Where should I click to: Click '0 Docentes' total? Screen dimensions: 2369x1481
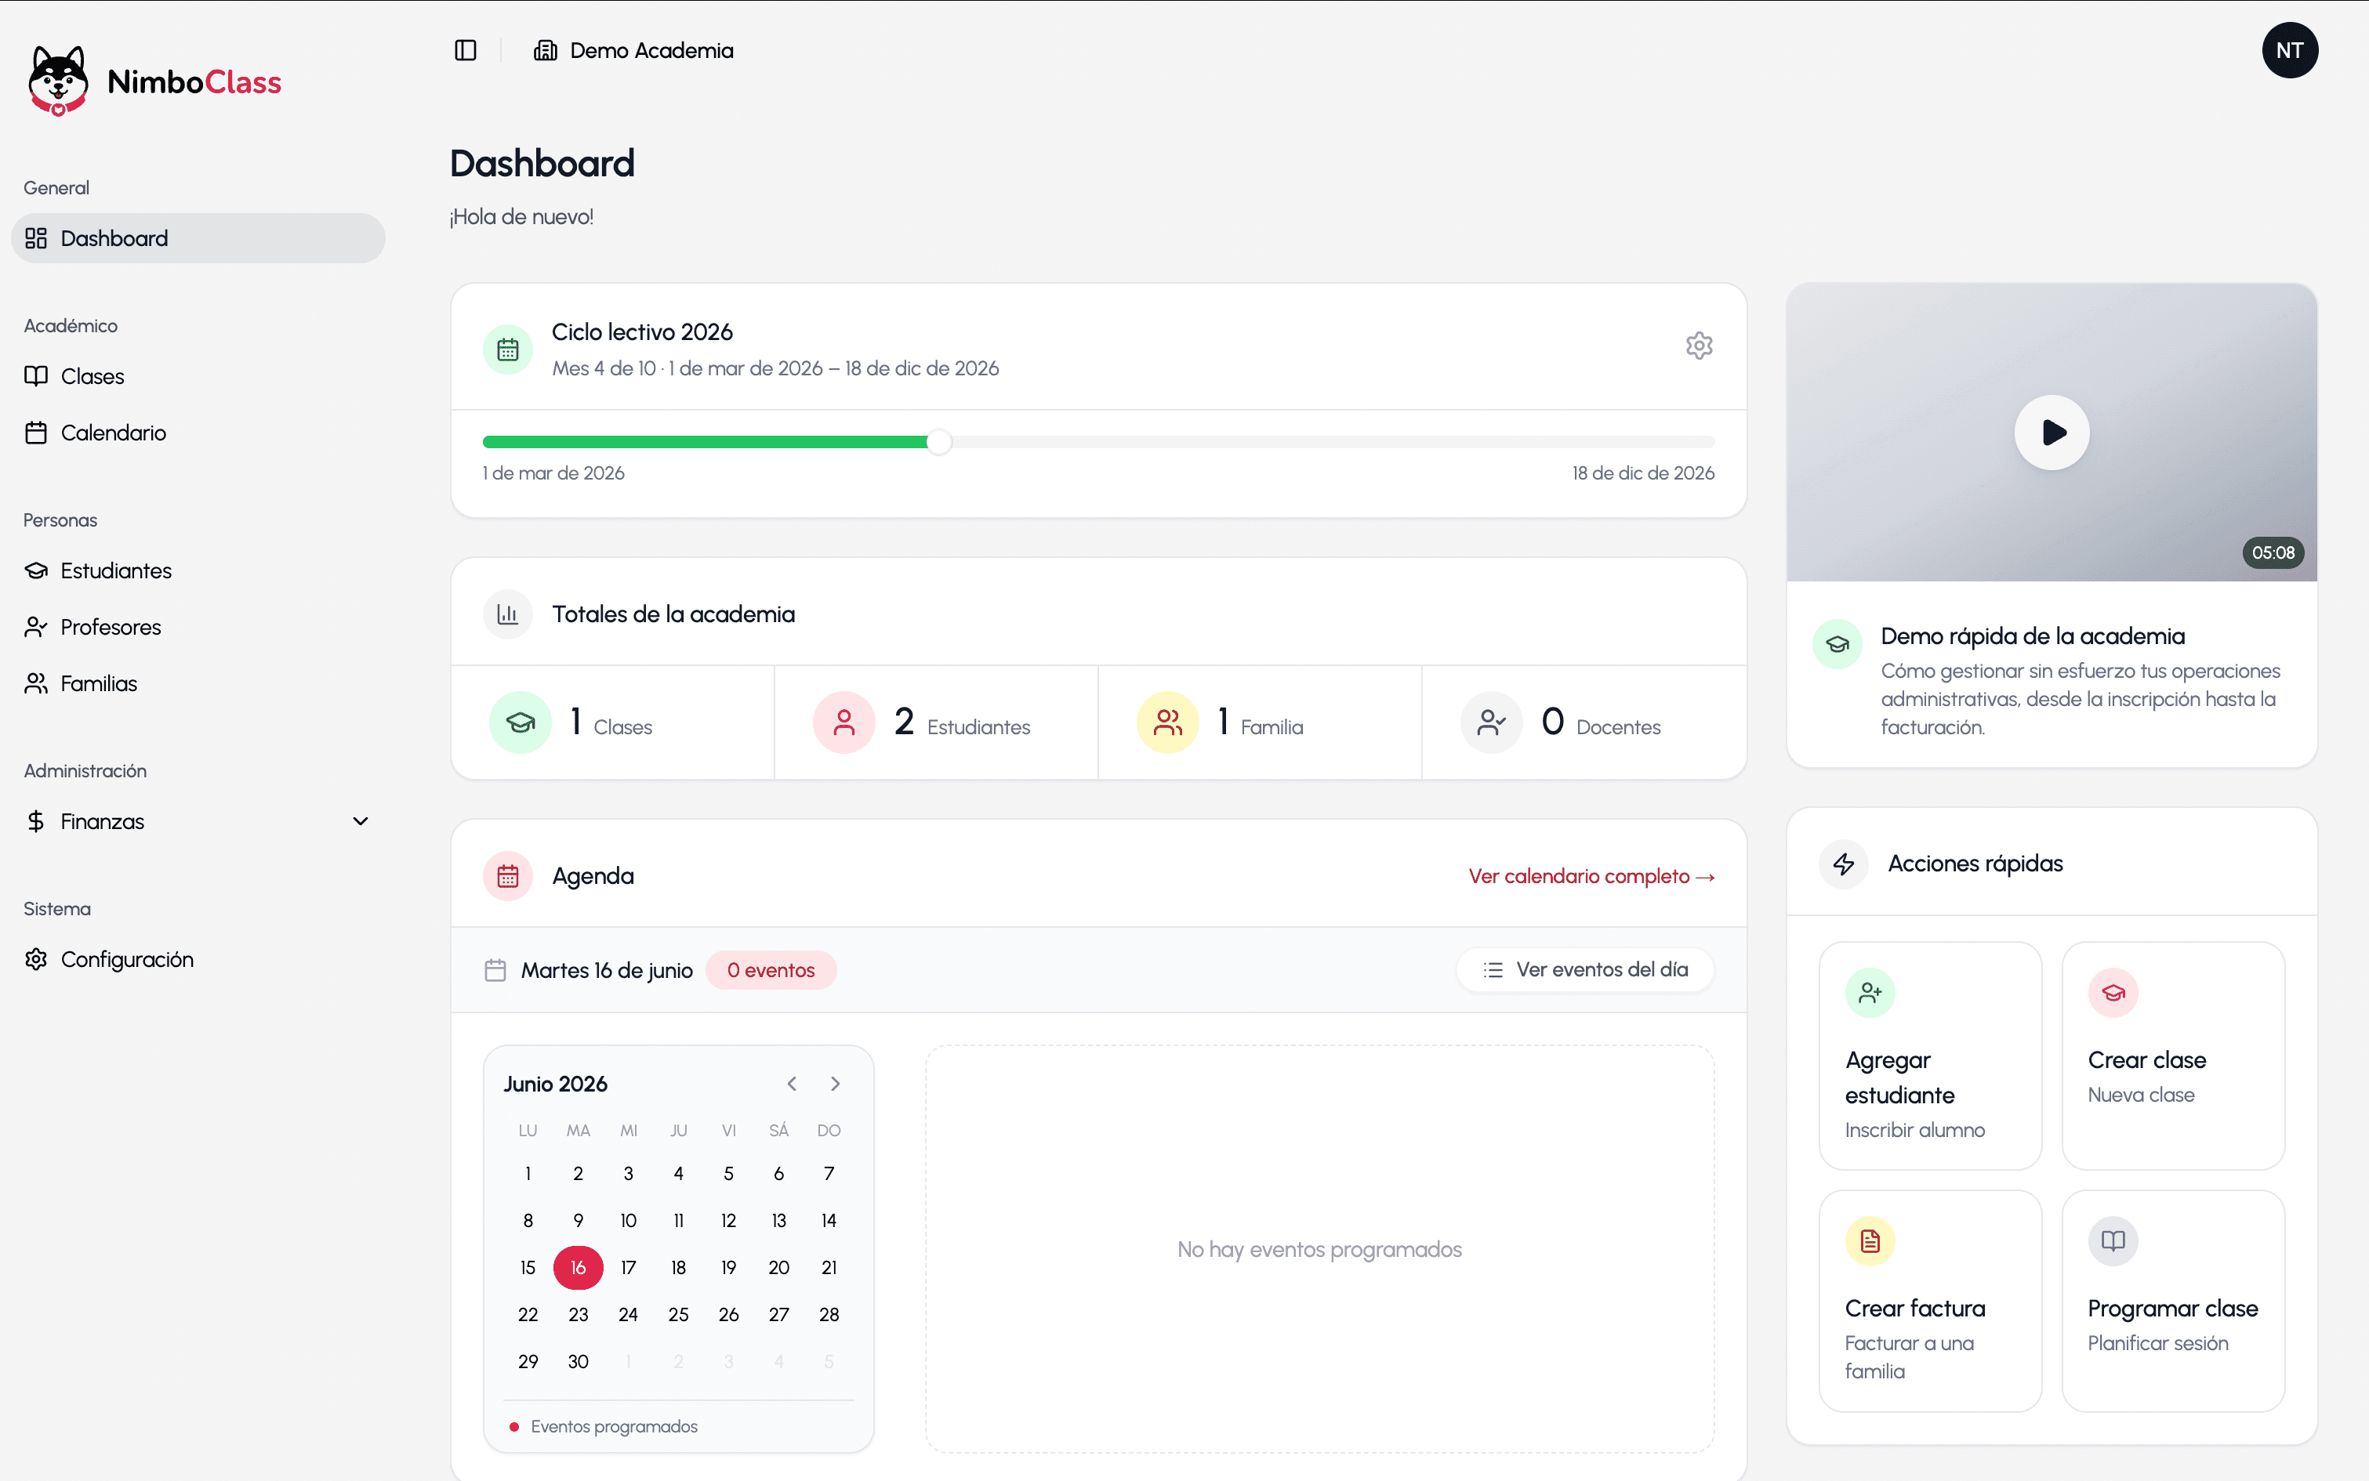[1601, 722]
